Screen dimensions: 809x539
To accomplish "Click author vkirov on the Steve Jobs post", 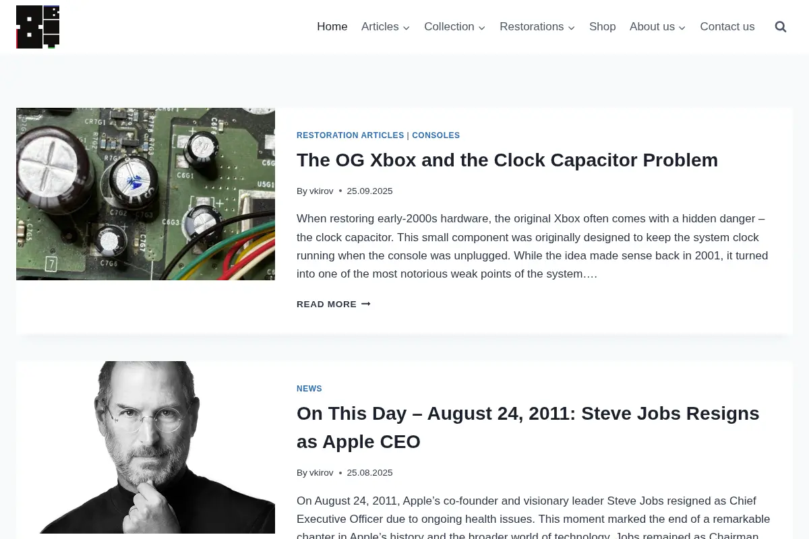I will pos(322,473).
